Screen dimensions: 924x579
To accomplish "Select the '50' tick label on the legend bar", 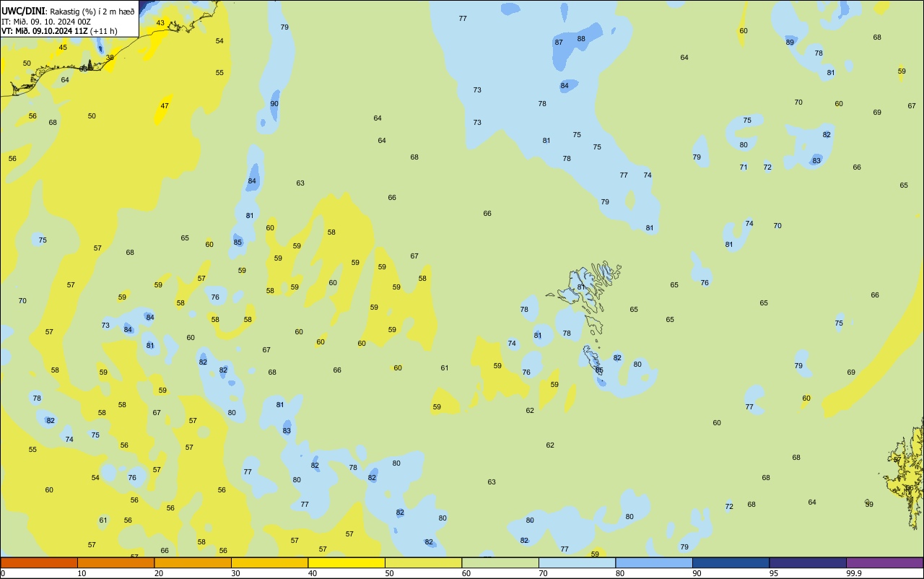I will [389, 573].
